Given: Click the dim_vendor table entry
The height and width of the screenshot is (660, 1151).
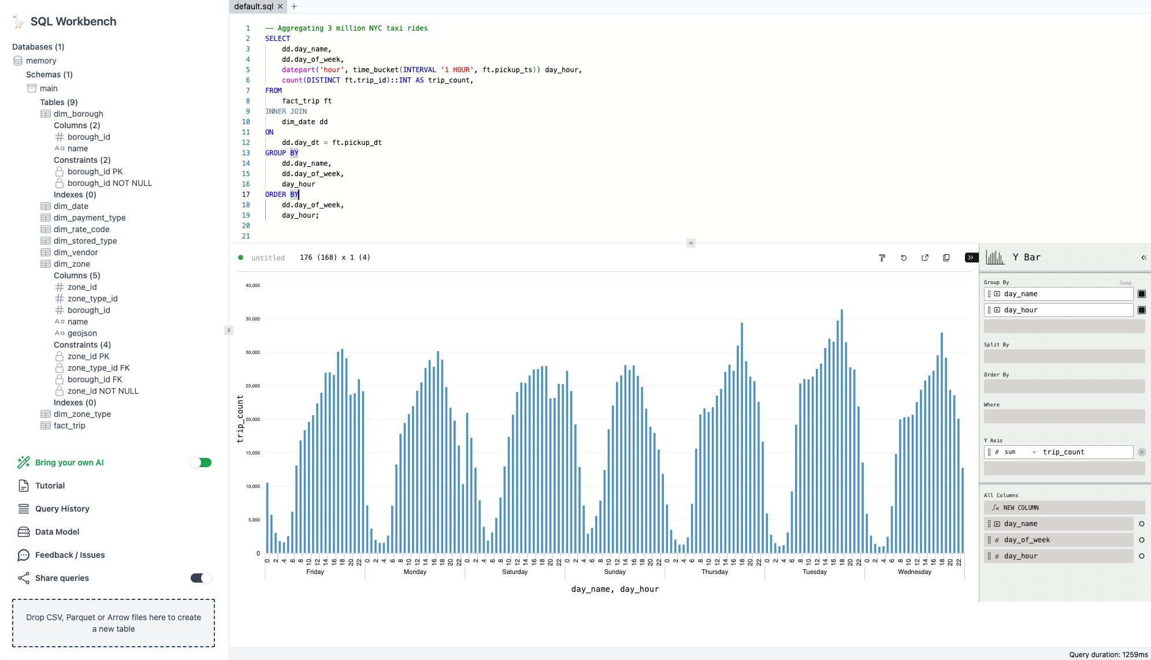Looking at the screenshot, I should tap(76, 252).
